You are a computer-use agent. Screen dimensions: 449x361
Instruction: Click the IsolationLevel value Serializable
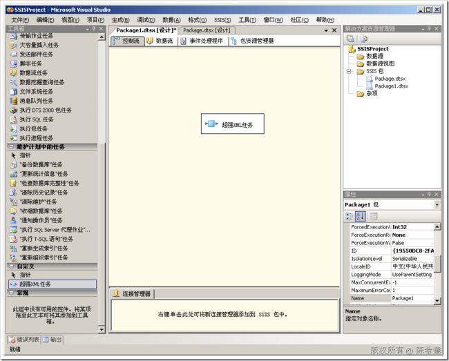(x=412, y=259)
